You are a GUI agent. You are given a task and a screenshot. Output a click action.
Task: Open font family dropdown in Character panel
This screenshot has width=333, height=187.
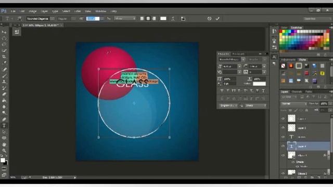coord(243,60)
